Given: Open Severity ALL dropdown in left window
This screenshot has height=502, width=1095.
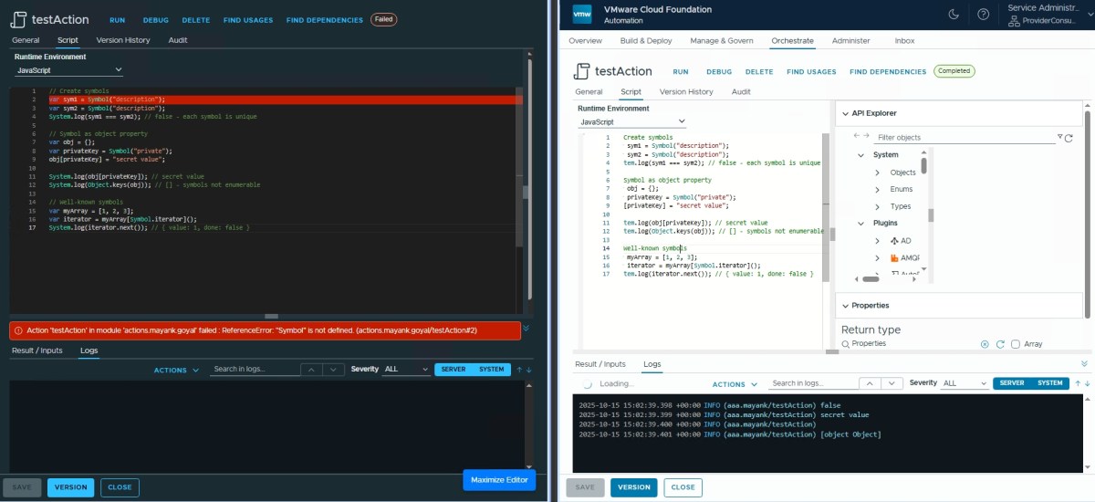Looking at the screenshot, I should pos(406,370).
